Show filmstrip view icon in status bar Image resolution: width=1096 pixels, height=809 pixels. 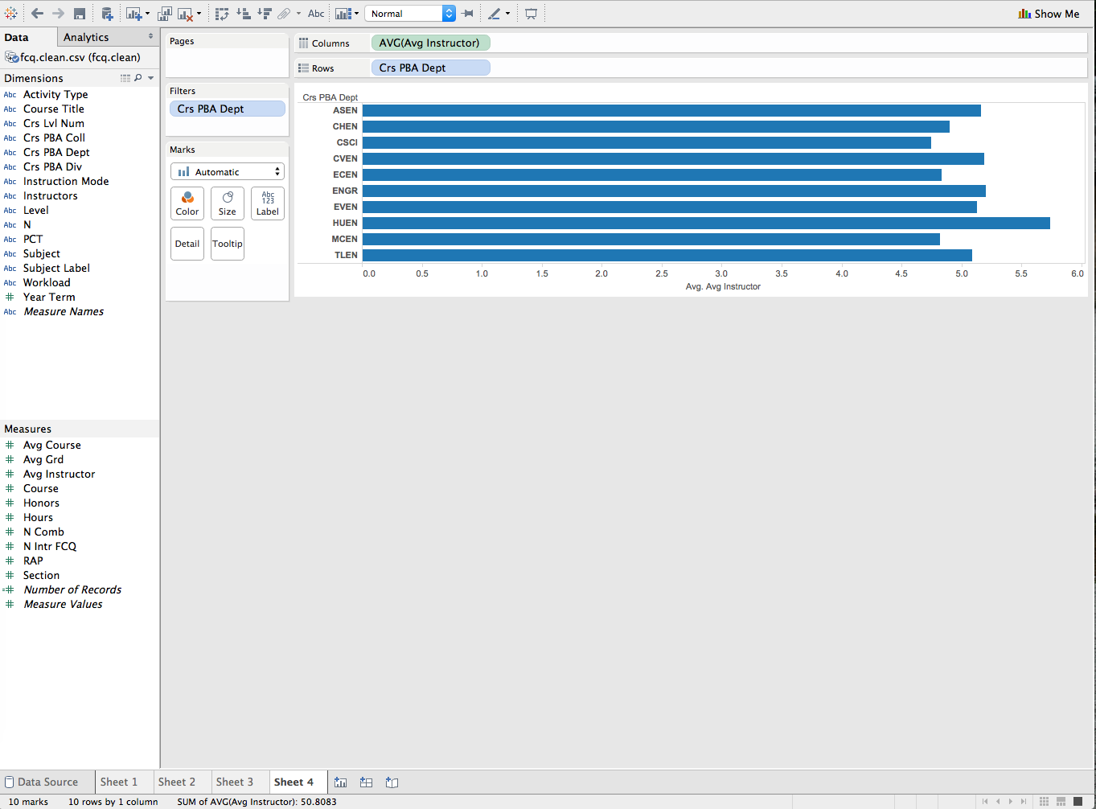point(1061,801)
